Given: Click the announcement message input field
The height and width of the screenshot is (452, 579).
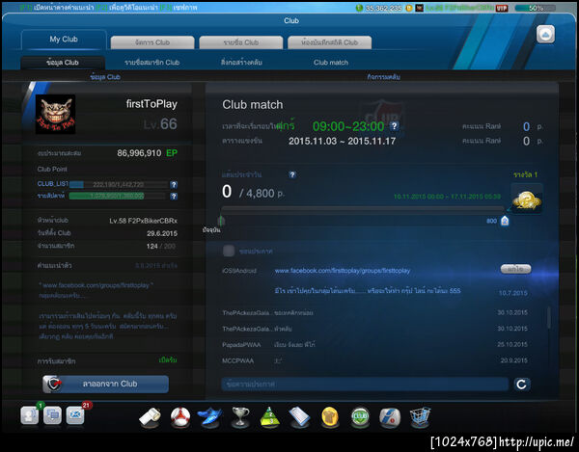Looking at the screenshot, I should pyautogui.click(x=365, y=385).
